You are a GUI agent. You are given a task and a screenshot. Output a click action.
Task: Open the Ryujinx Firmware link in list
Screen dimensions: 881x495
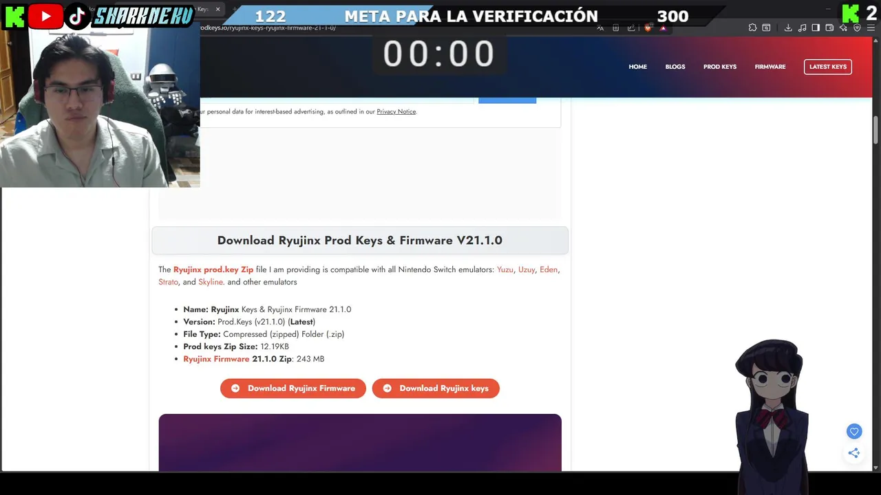(x=216, y=359)
